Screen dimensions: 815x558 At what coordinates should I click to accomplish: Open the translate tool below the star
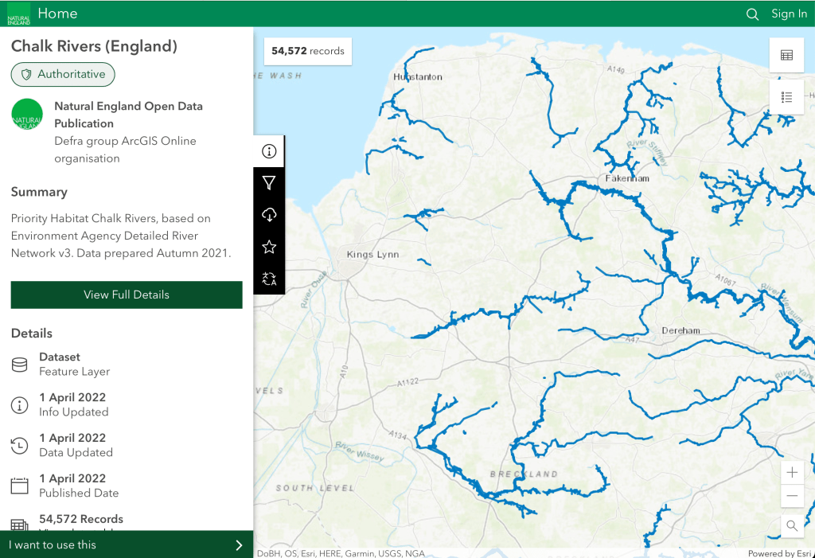point(269,279)
